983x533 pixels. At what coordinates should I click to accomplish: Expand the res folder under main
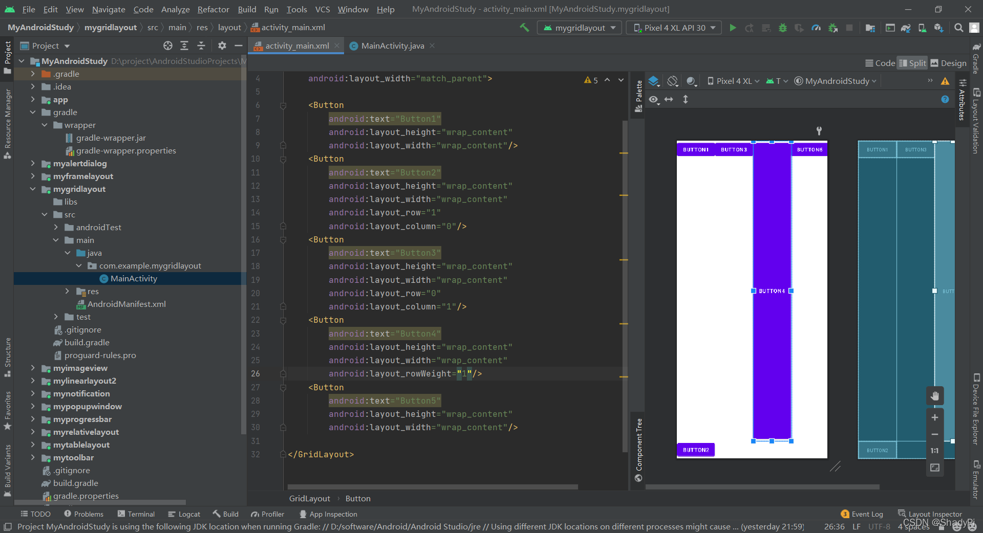tap(67, 291)
